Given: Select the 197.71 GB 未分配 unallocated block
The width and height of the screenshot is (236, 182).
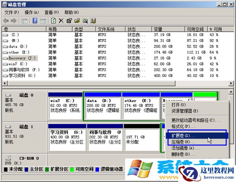Looking at the screenshot, I should click(142, 137).
